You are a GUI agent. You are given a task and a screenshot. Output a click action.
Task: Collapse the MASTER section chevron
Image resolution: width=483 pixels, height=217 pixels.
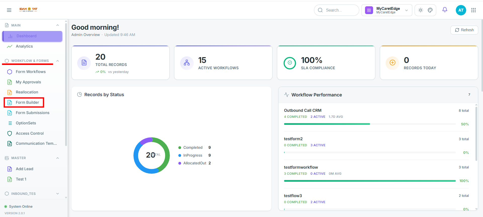point(58,158)
